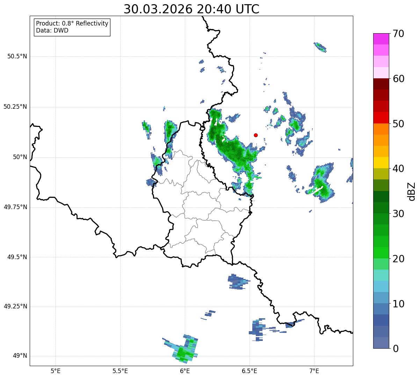Click the Product: 0.8° Reflectivity label
Image resolution: width=420 pixels, height=378 pixels.
coord(72,23)
